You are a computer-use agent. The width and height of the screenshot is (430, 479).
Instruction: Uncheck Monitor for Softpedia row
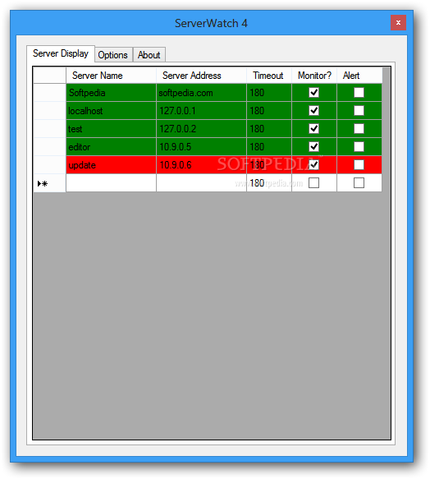[313, 93]
